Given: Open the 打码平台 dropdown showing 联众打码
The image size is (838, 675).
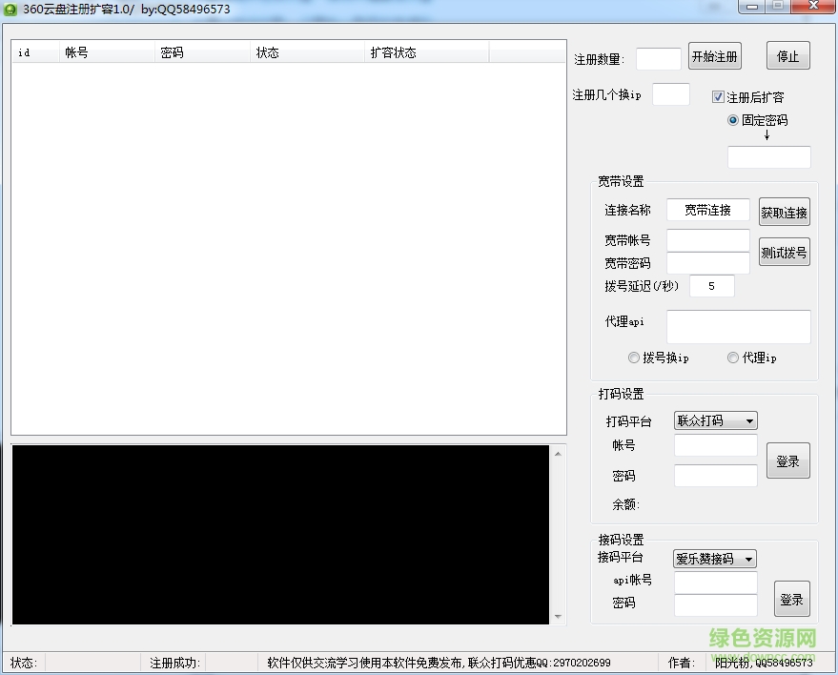Looking at the screenshot, I should 715,419.
